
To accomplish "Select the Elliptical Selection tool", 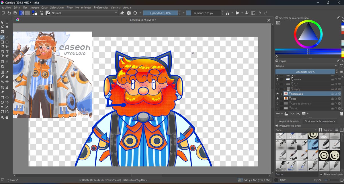I will tap(7, 97).
